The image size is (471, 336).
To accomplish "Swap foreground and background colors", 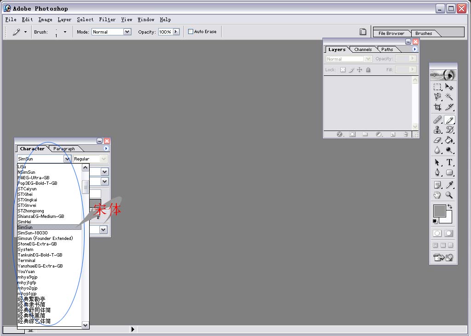I will click(x=450, y=206).
